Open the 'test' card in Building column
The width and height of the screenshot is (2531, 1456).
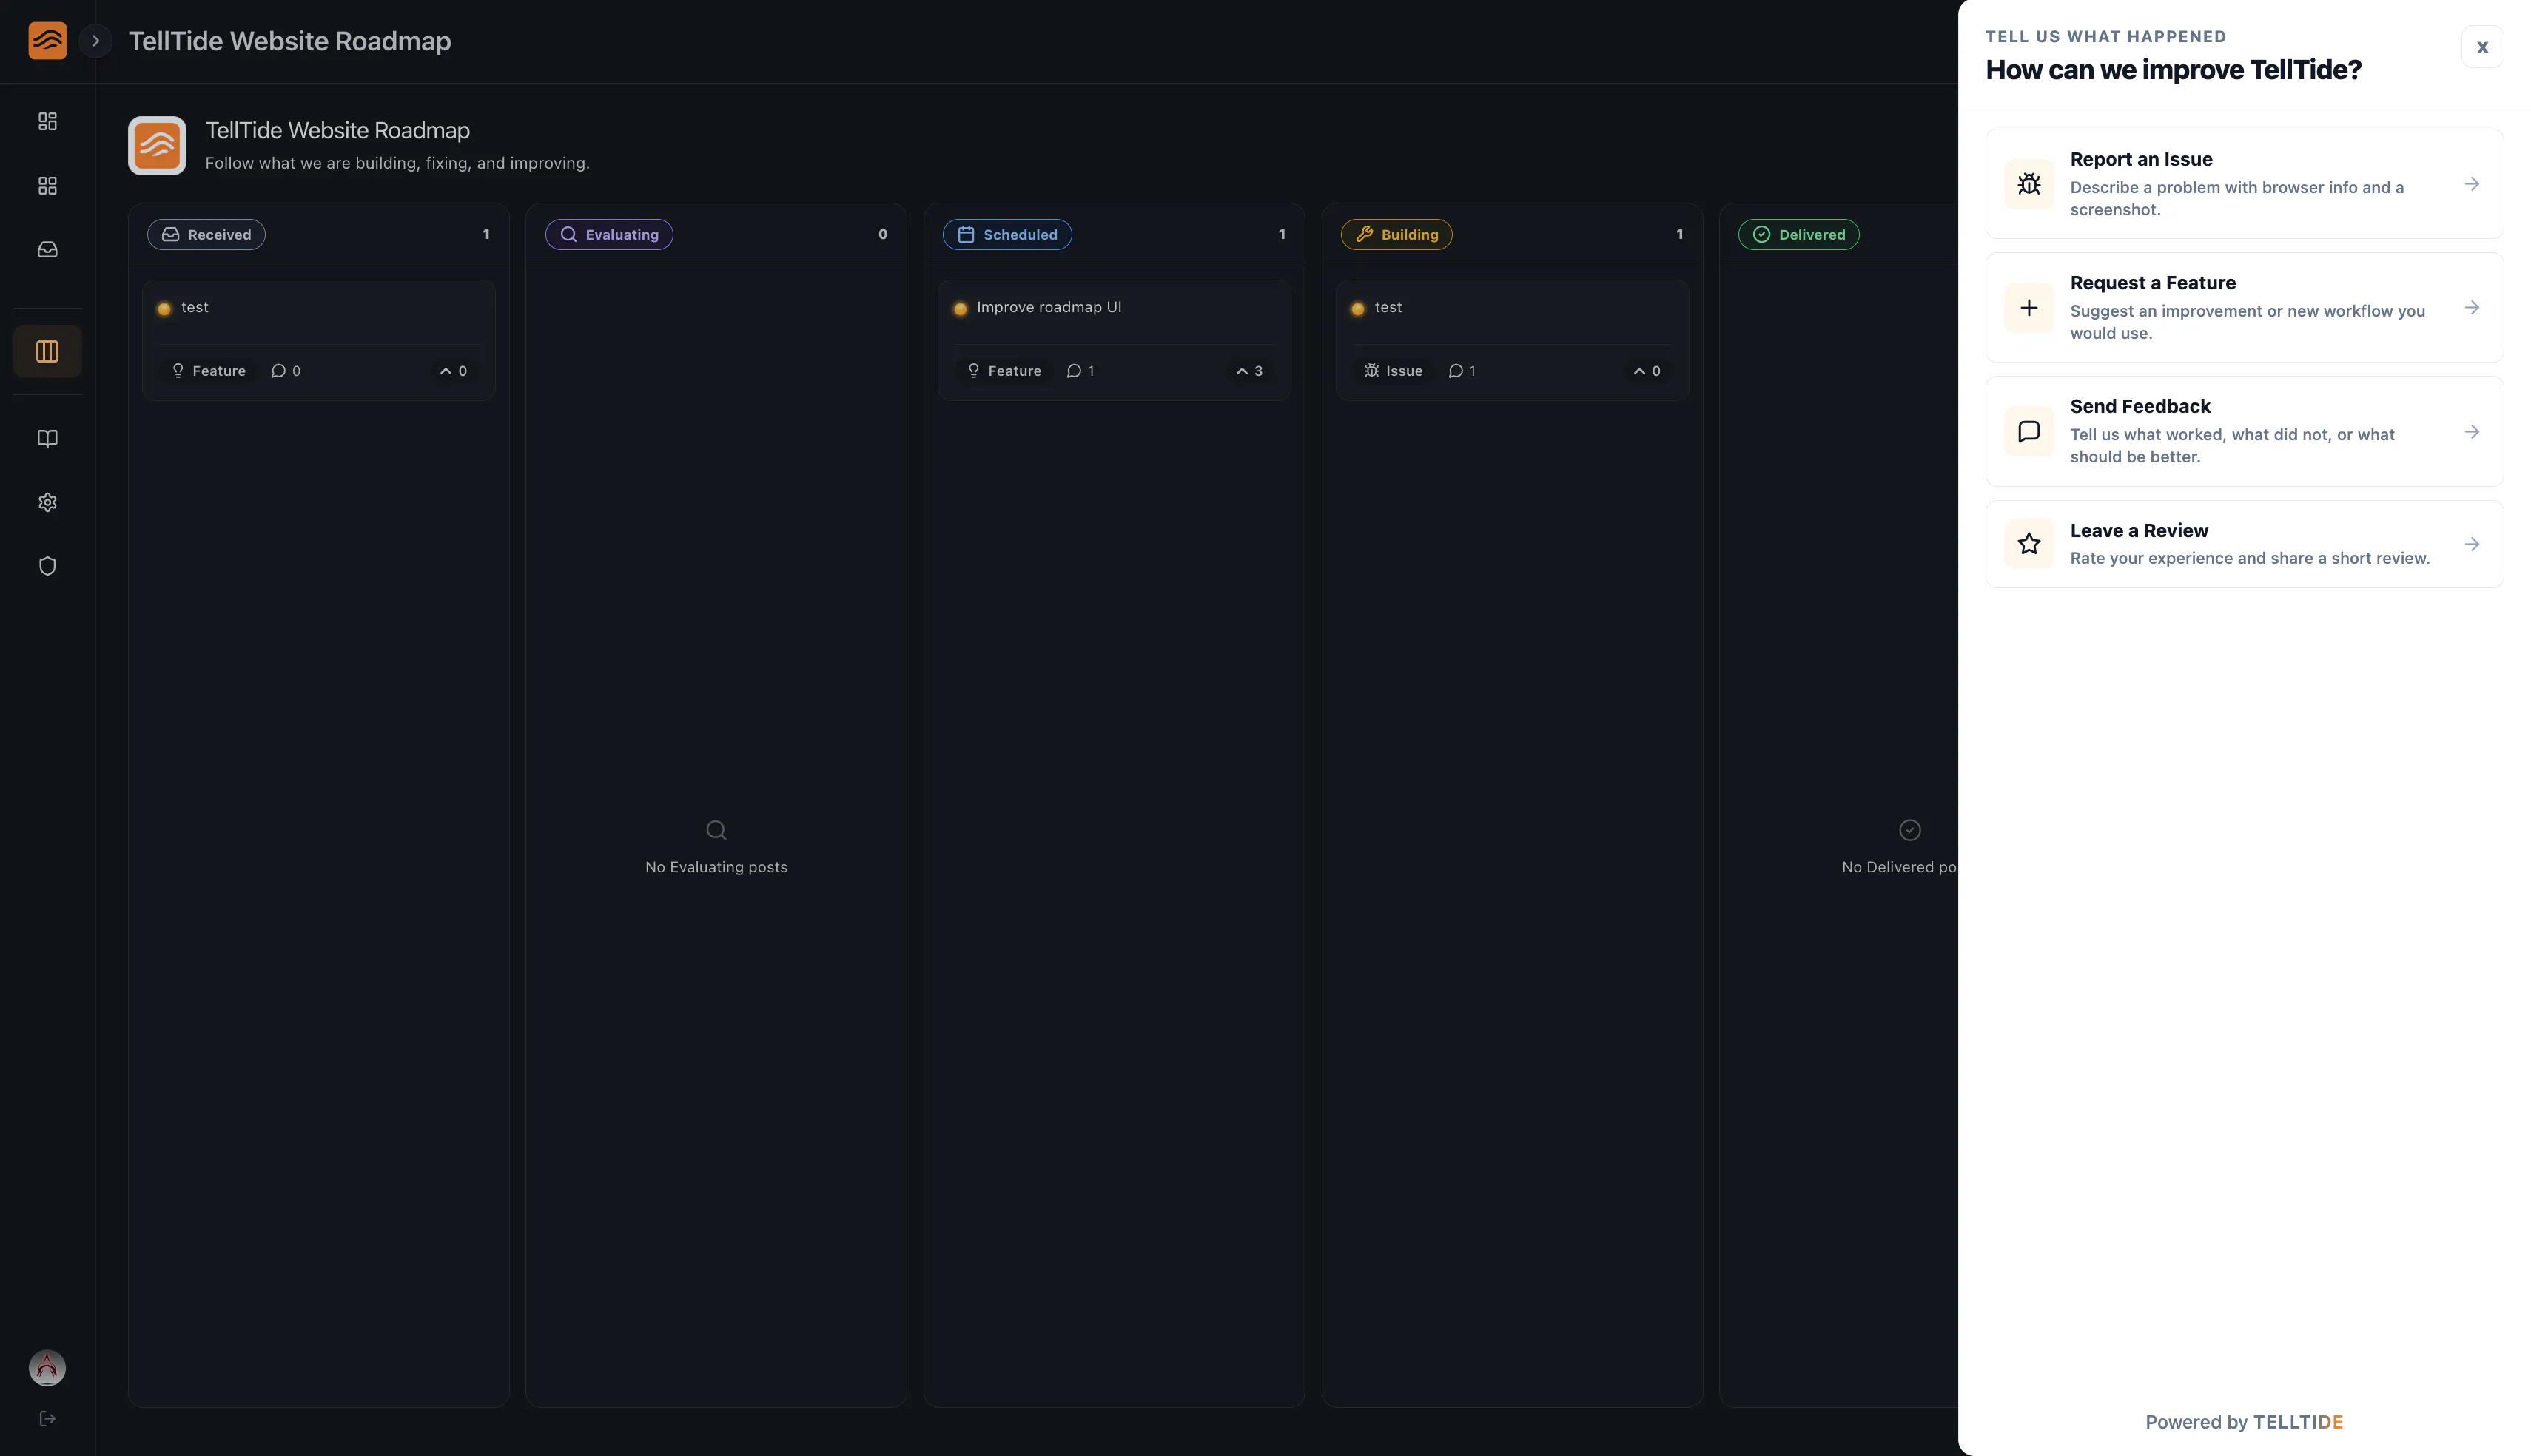point(1512,340)
